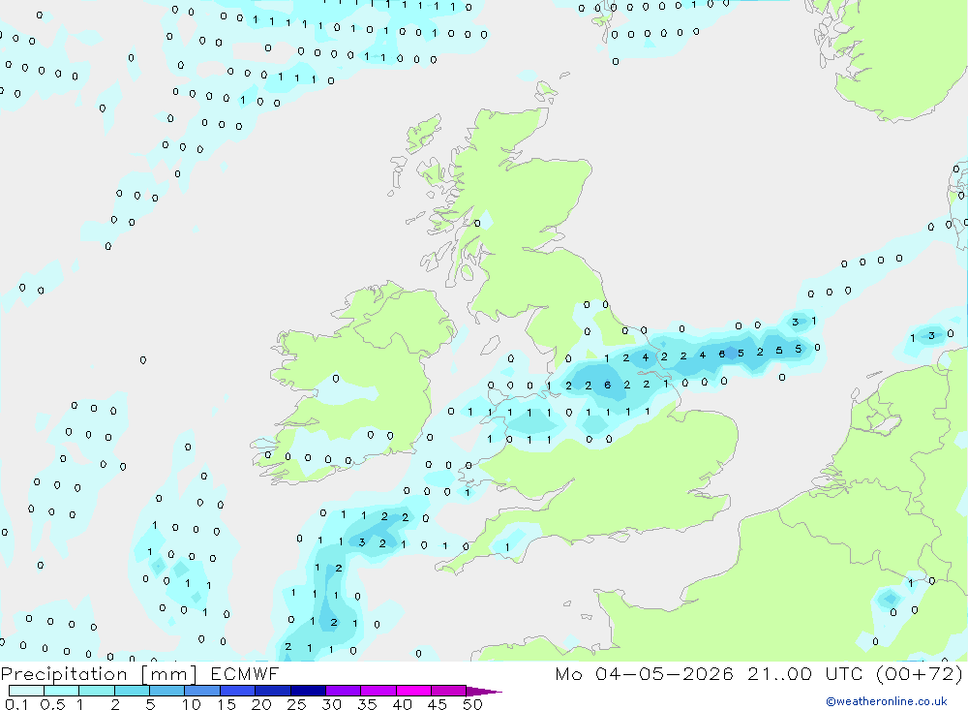Click the '10' legend scale label

192,704
